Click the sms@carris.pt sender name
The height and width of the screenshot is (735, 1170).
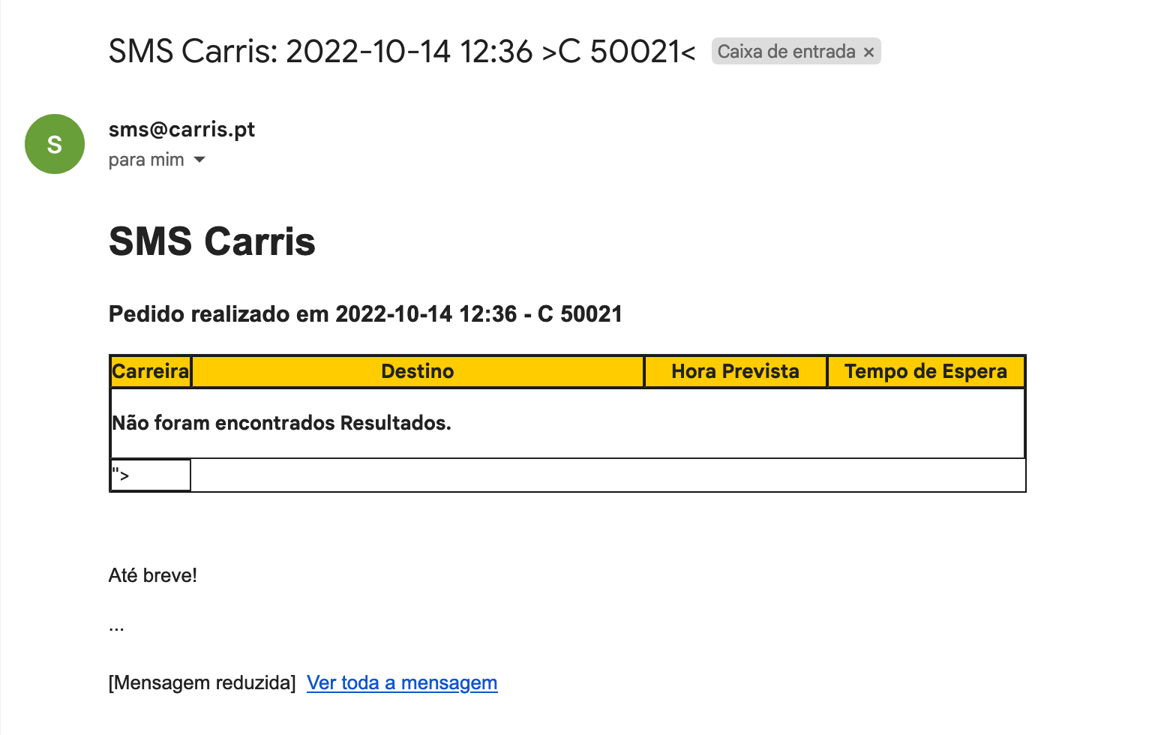click(181, 130)
